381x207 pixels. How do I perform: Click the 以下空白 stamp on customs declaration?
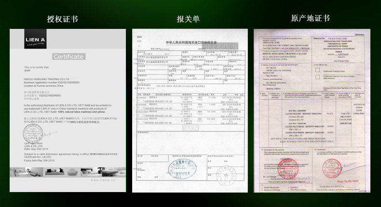coord(190,128)
